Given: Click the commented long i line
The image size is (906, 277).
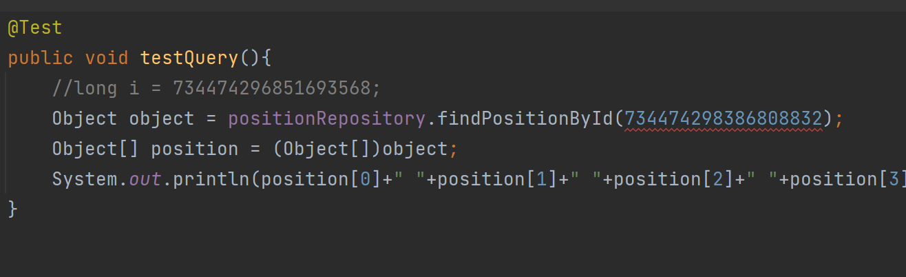Looking at the screenshot, I should click(x=216, y=88).
